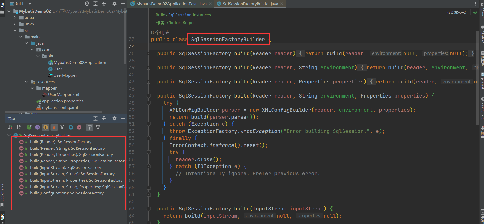Collapse SqlSessionFactoryBuilder structure node

(x=9, y=135)
